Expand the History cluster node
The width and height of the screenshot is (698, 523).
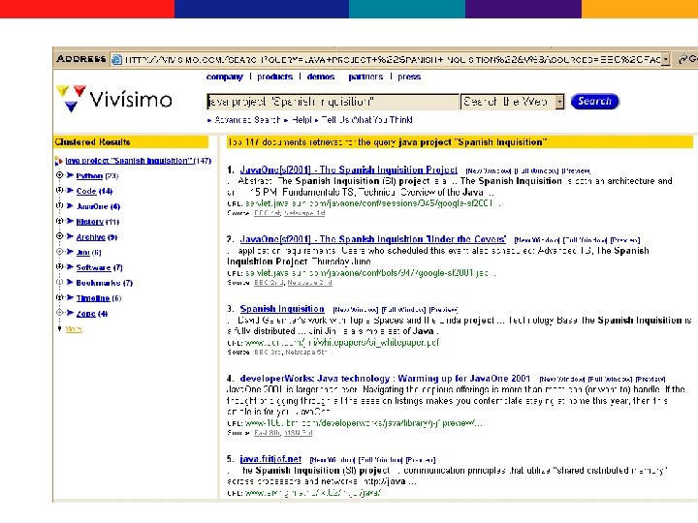point(60,221)
